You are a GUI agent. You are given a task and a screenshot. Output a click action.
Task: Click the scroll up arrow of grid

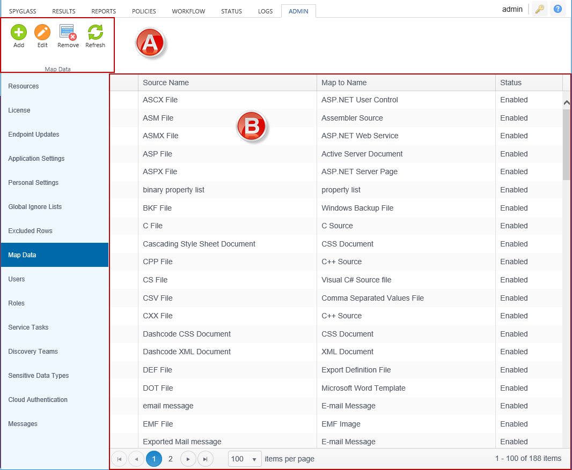tap(567, 102)
